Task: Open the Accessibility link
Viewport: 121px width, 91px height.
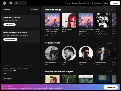Action: pyautogui.click(x=13, y=68)
